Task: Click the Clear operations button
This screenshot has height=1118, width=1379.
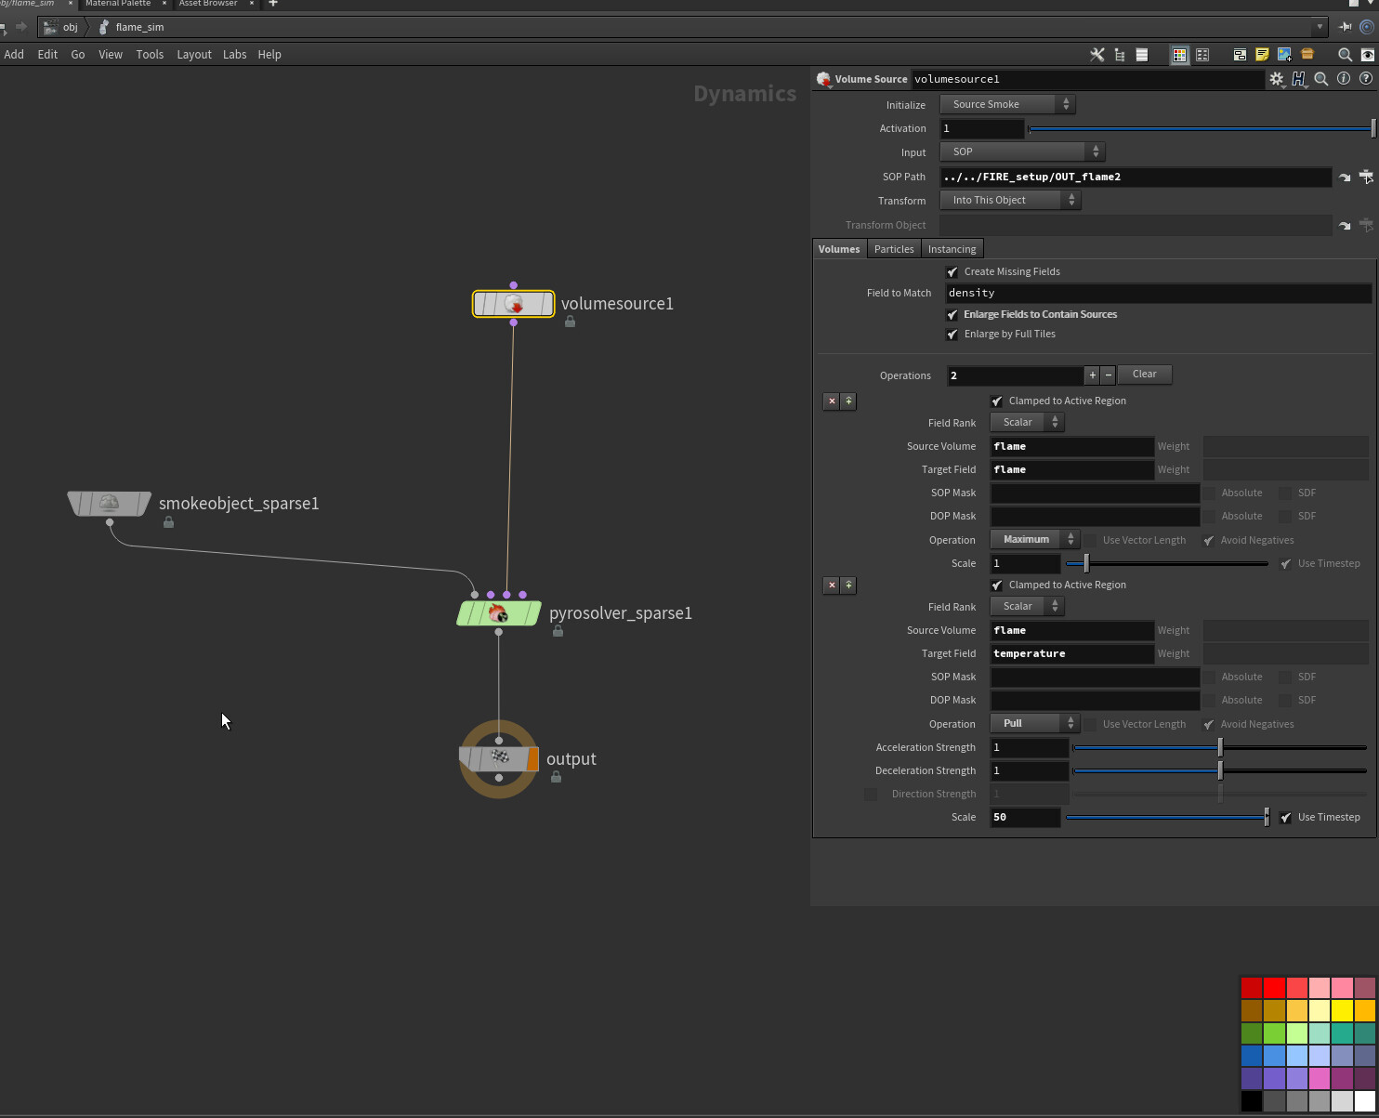Action: [1145, 375]
